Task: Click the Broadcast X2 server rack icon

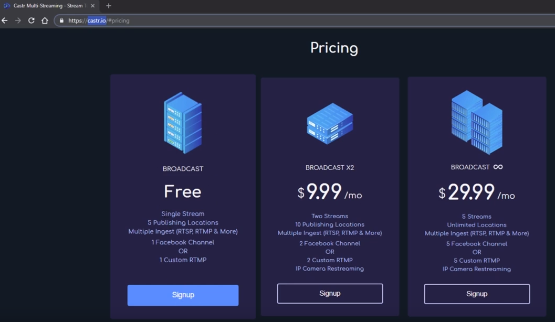Action: click(x=330, y=123)
